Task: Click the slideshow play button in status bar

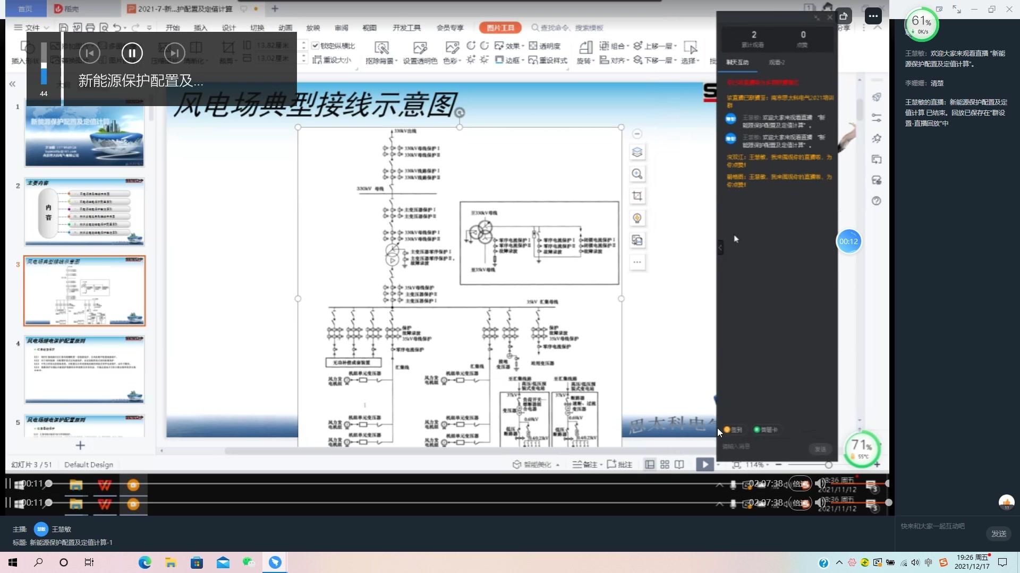Action: (705, 465)
